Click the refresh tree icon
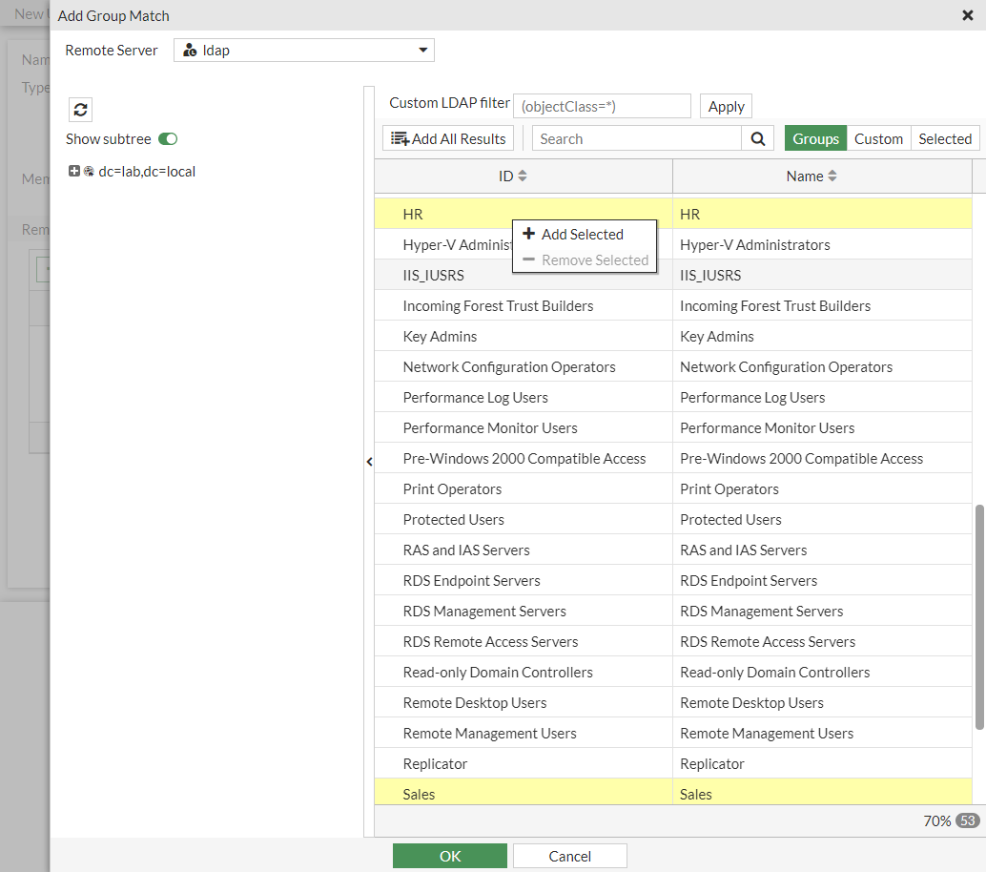The width and height of the screenshot is (986, 872). [x=80, y=109]
